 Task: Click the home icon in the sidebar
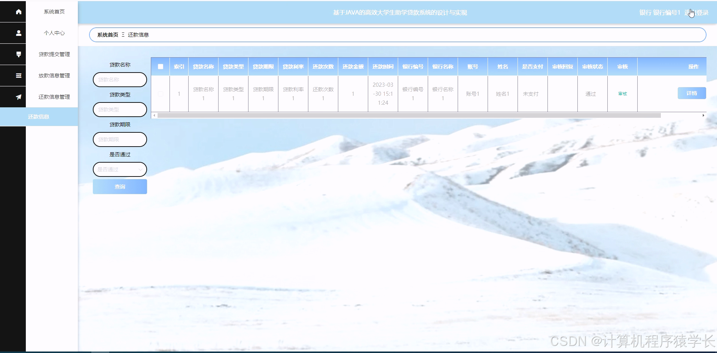[x=18, y=12]
